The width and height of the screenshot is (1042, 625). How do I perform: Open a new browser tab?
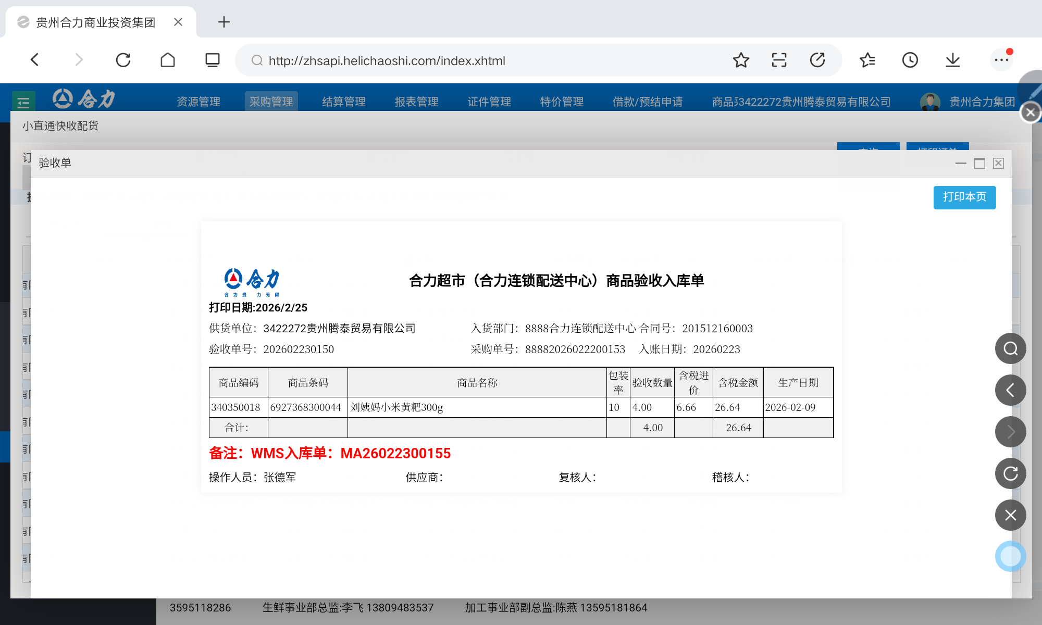[224, 22]
